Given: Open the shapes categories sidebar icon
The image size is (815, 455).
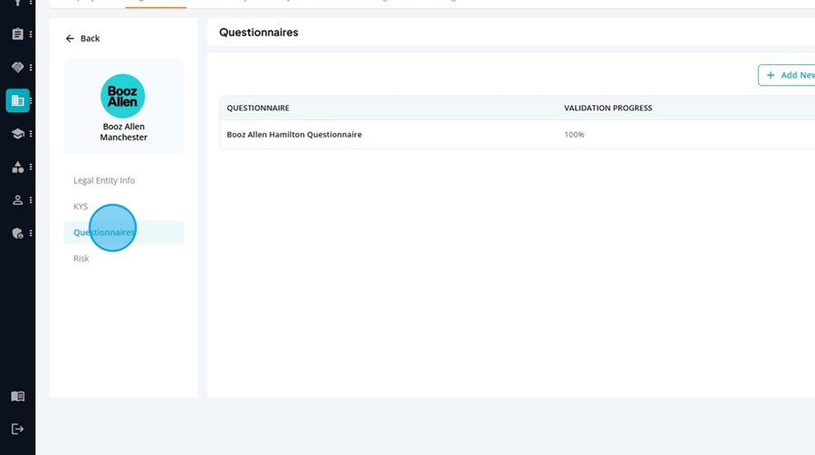Looking at the screenshot, I should (18, 166).
